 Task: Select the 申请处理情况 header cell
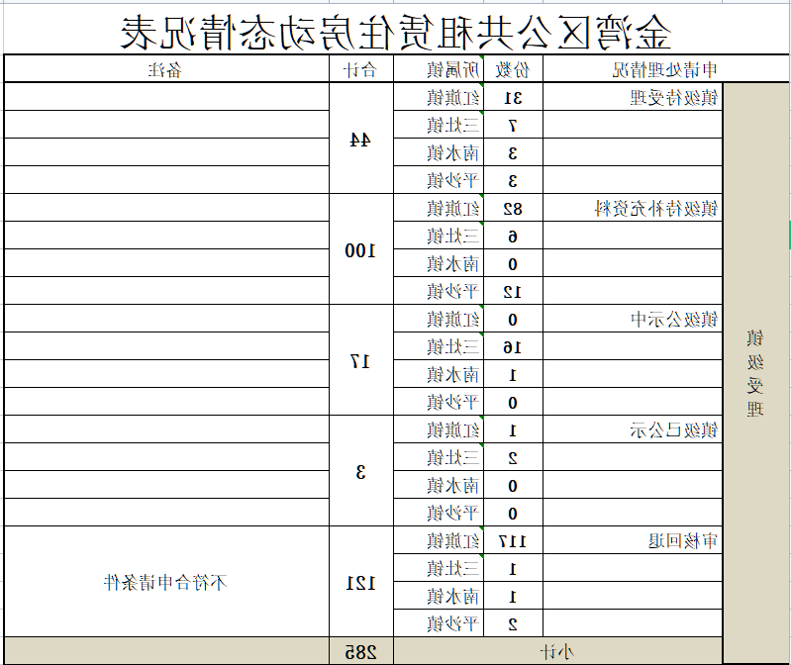point(666,68)
